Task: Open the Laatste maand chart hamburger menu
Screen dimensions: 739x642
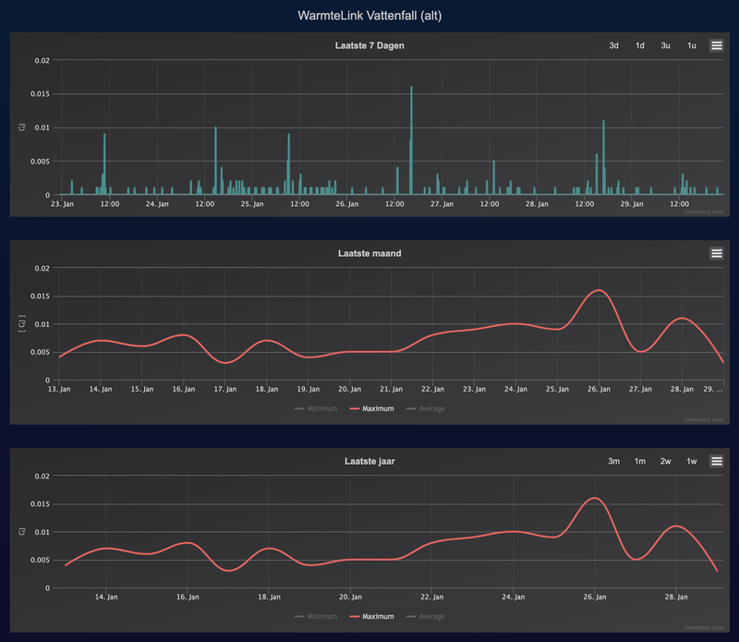Action: click(x=717, y=253)
